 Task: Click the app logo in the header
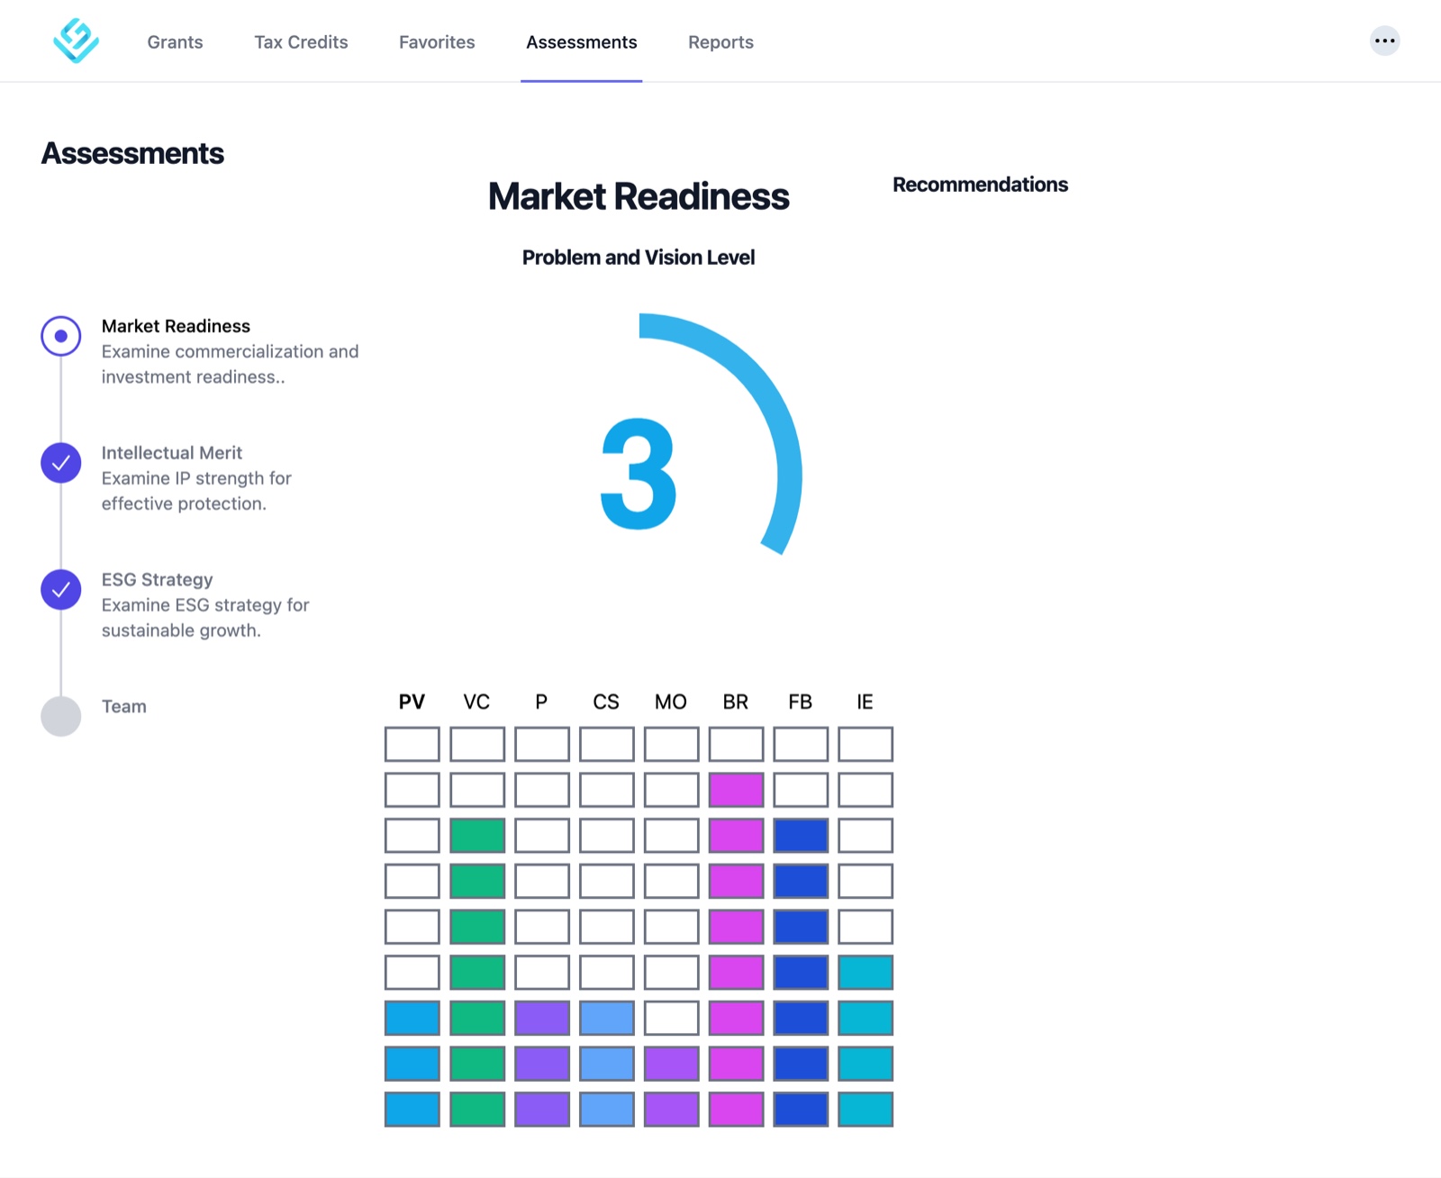[x=76, y=41]
